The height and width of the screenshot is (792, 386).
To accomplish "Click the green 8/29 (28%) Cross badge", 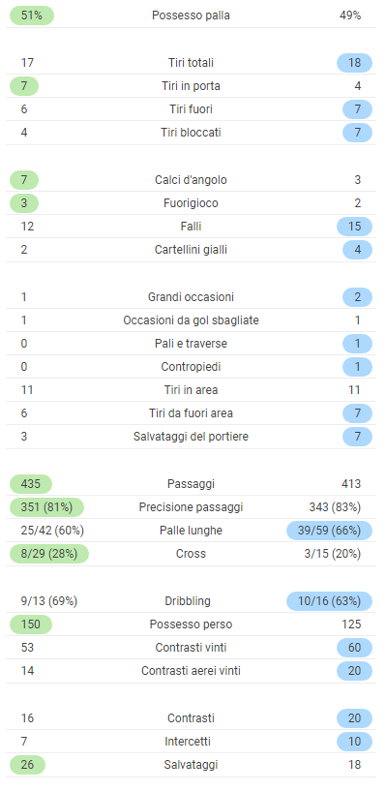I will click(x=49, y=554).
